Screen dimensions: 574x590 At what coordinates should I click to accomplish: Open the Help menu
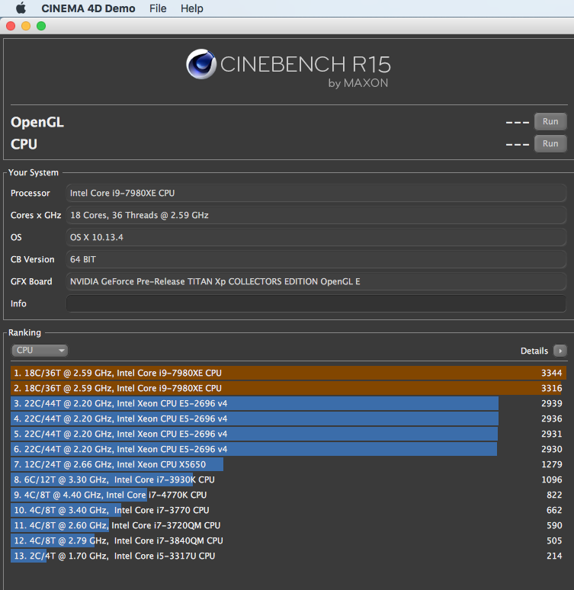coord(191,8)
